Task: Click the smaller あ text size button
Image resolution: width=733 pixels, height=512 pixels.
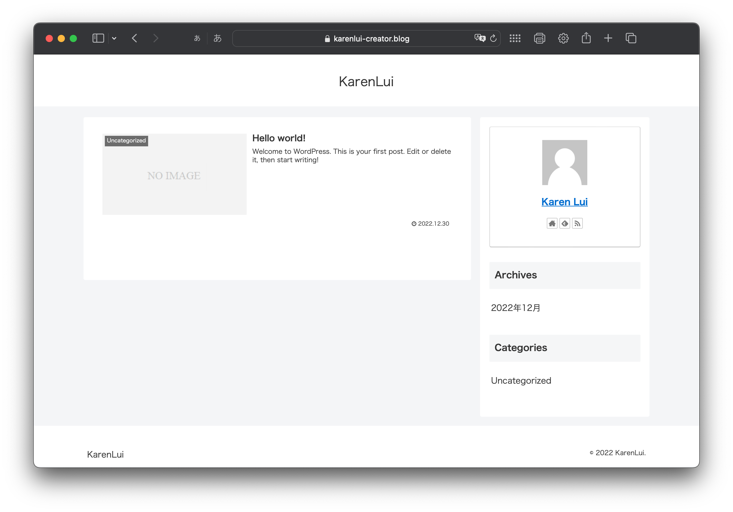Action: (197, 38)
